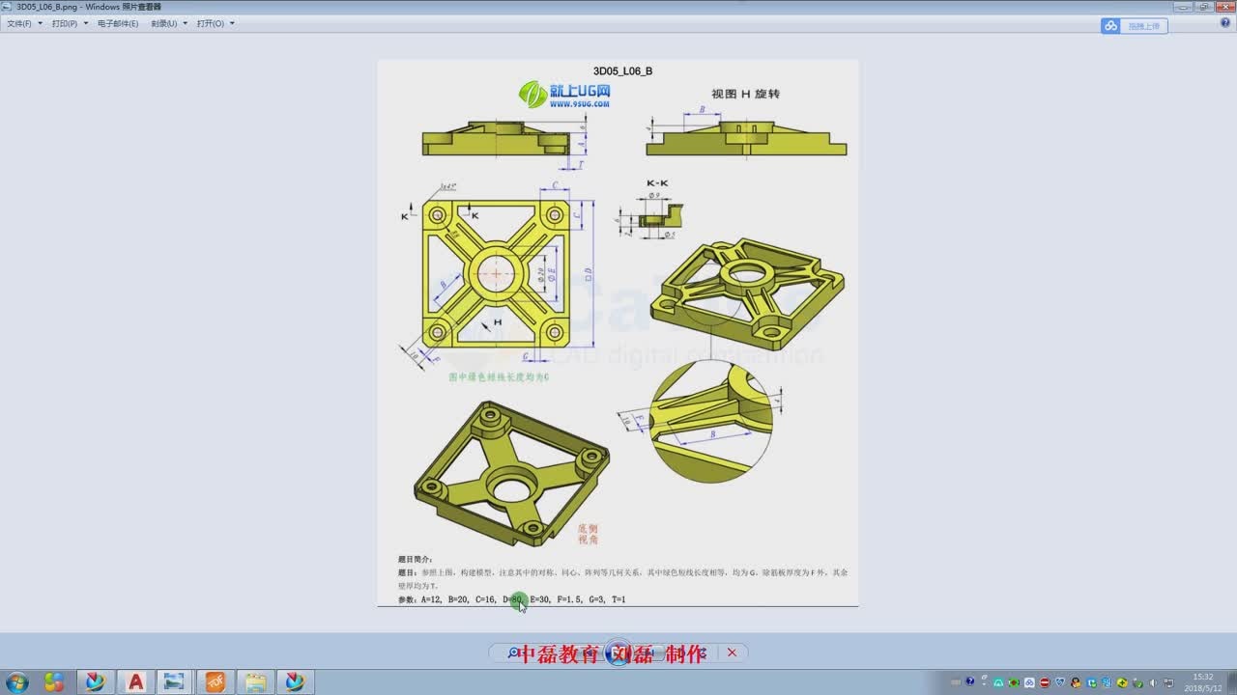Viewport: 1237px width, 695px height.
Task: Open the 打开(O) menu
Action: pos(210,23)
